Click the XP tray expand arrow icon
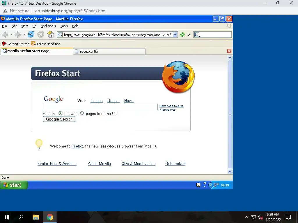 point(211,185)
